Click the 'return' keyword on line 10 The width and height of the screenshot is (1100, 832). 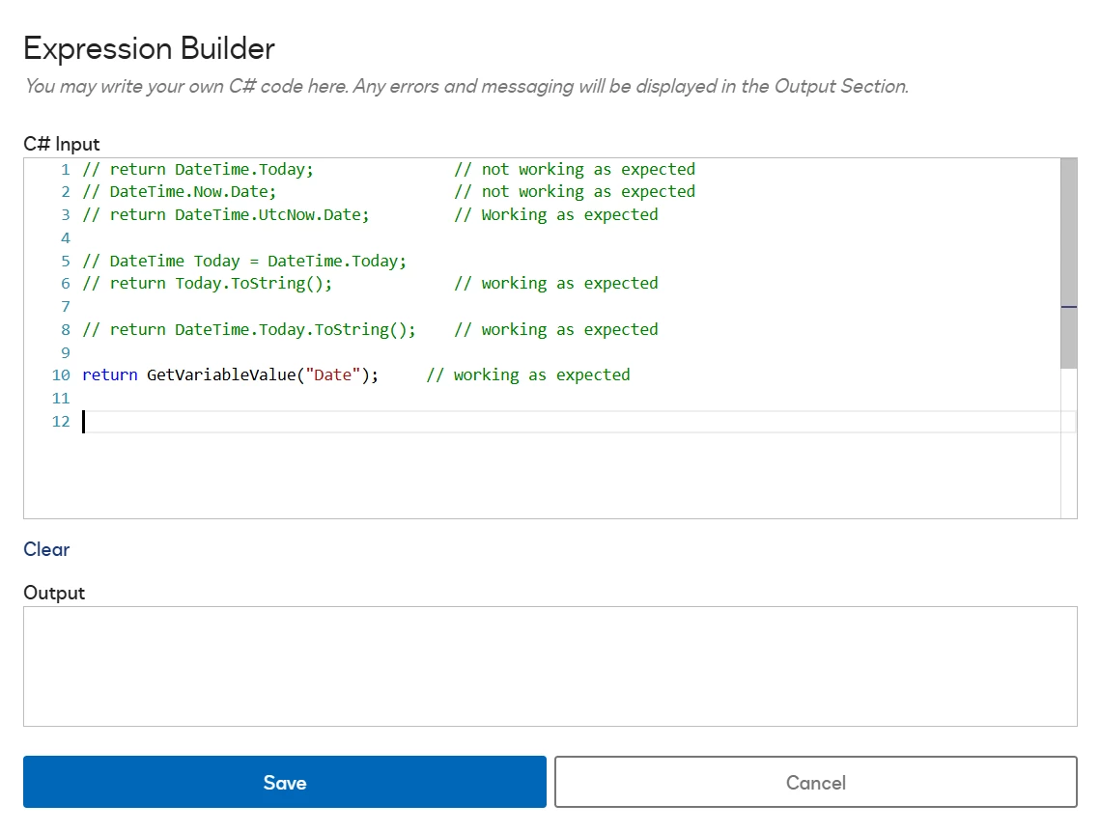click(109, 375)
